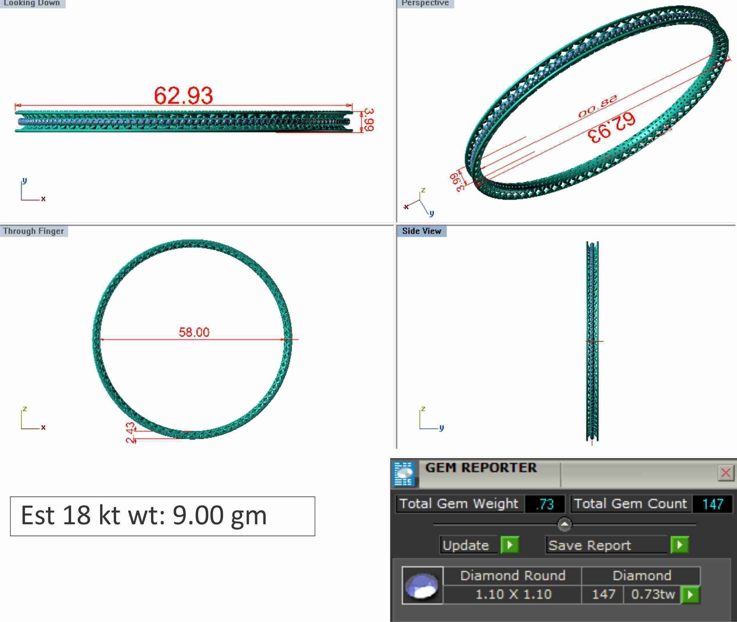Click the 1.10 X 1.10 size cell
The width and height of the screenshot is (737, 622).
[x=512, y=594]
